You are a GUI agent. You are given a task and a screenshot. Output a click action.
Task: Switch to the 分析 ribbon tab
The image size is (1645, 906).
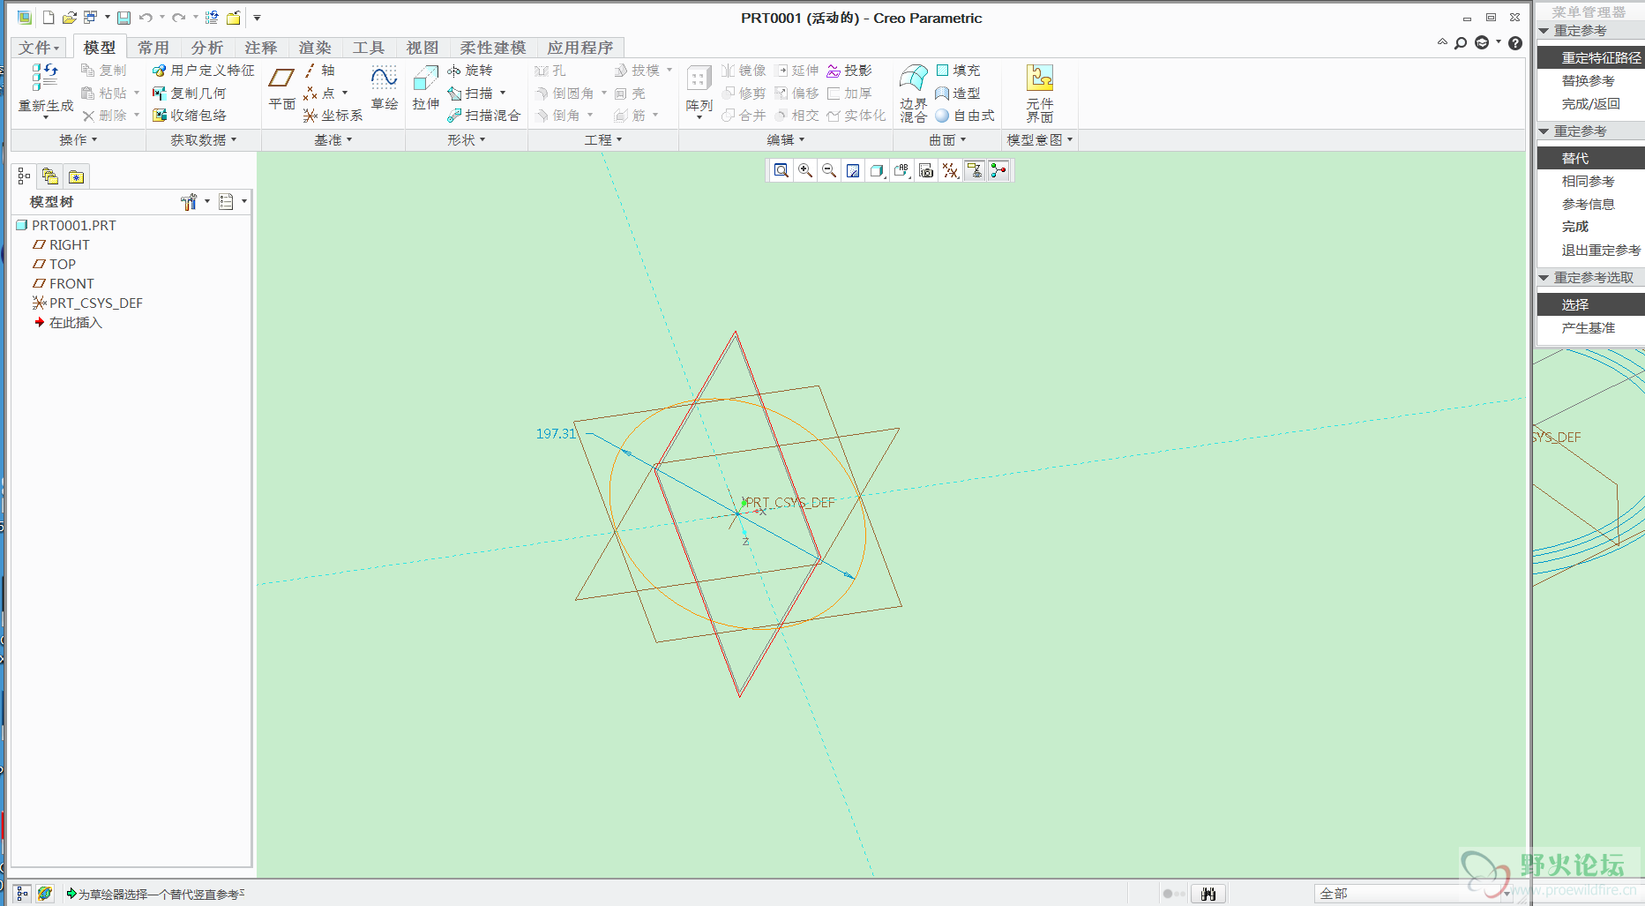click(207, 48)
